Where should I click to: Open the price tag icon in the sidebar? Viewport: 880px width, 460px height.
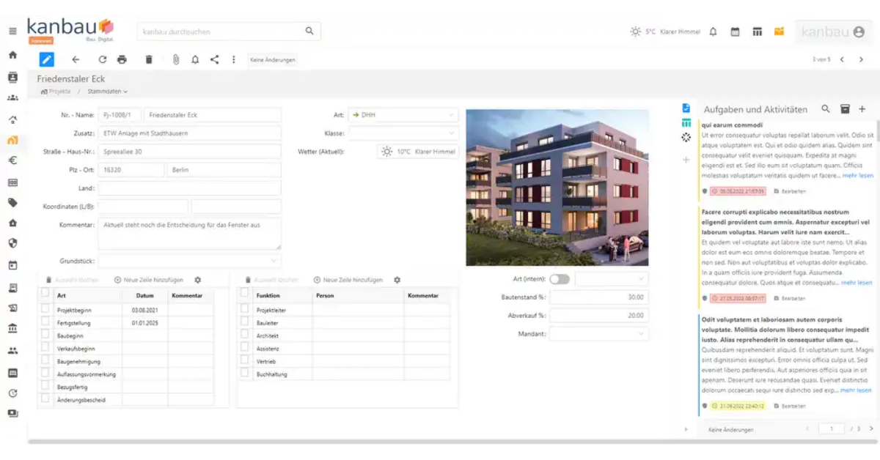pos(12,203)
